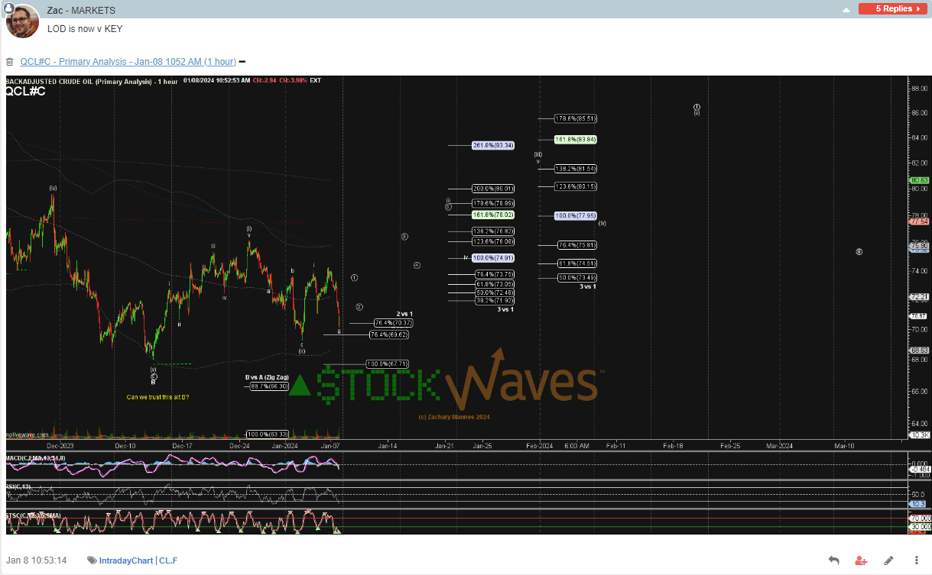Open the three-dot more options menu
932x575 pixels.
[917, 560]
